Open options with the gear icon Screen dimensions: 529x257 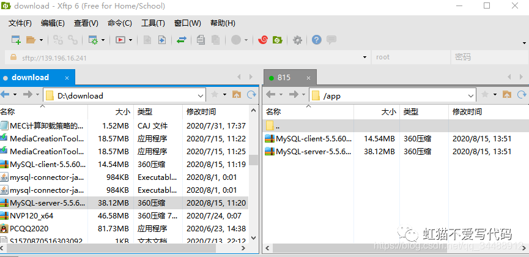click(297, 40)
